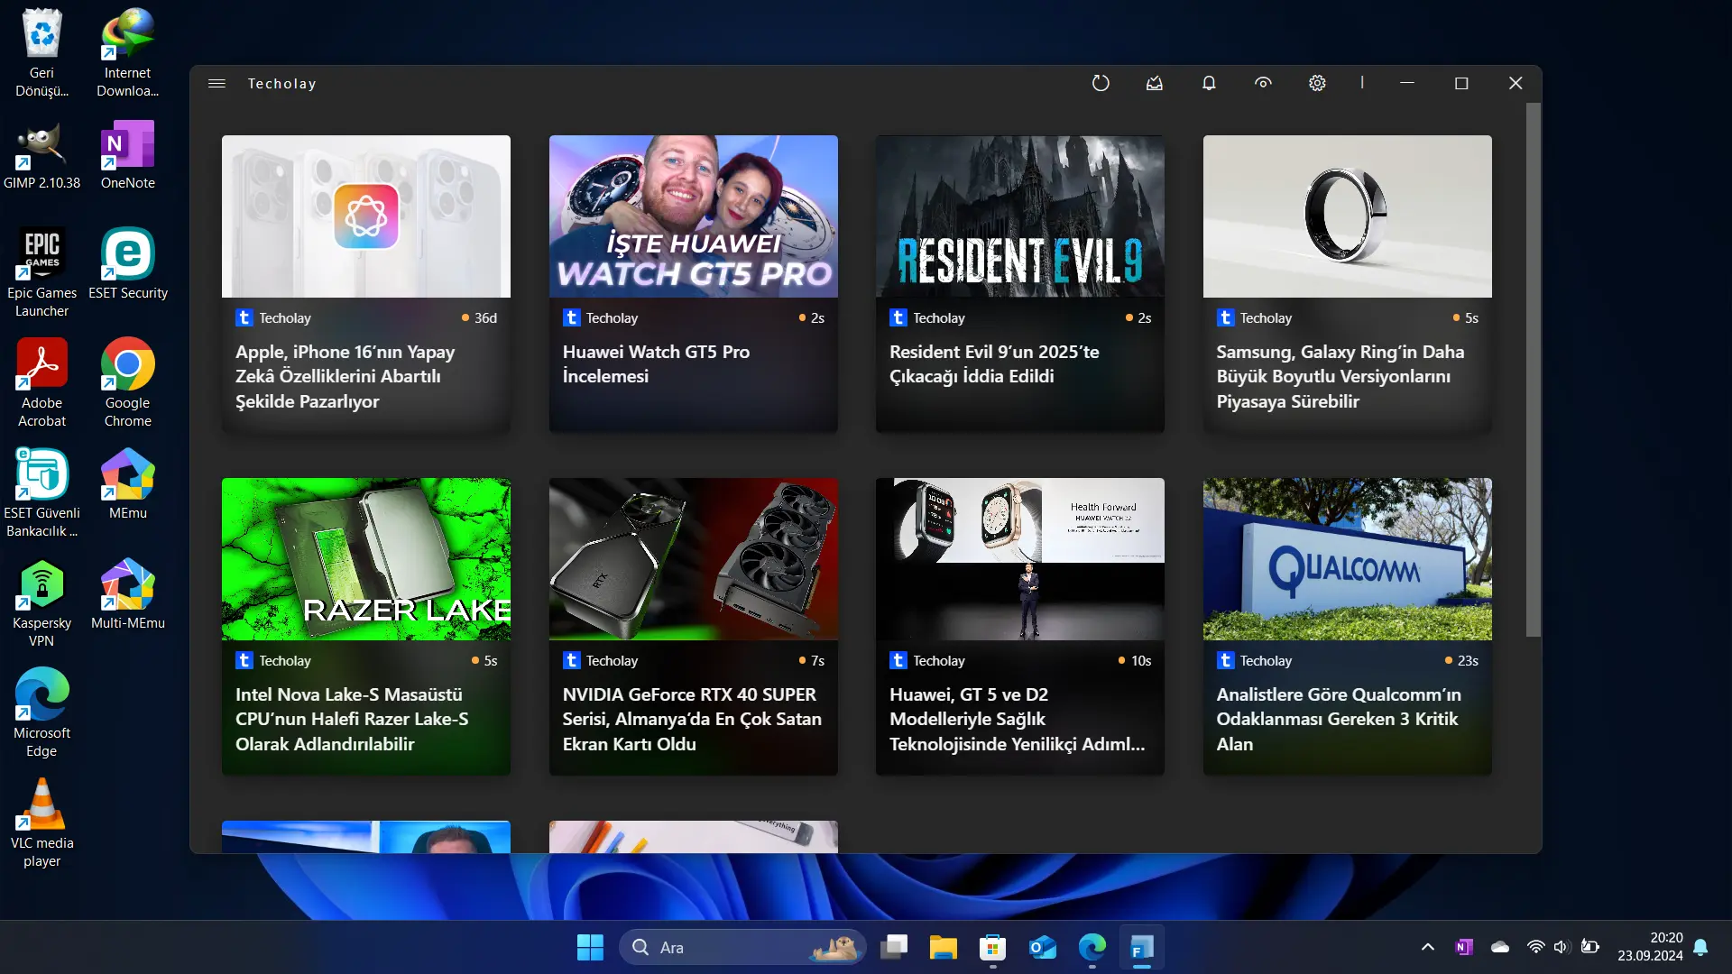Read 'NVIDIA GeForce RTX 40 SUPER' headline
The image size is (1732, 974).
tap(692, 720)
